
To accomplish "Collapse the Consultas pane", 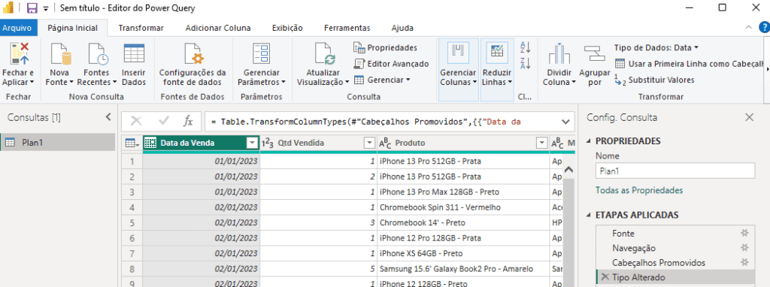I will point(108,117).
